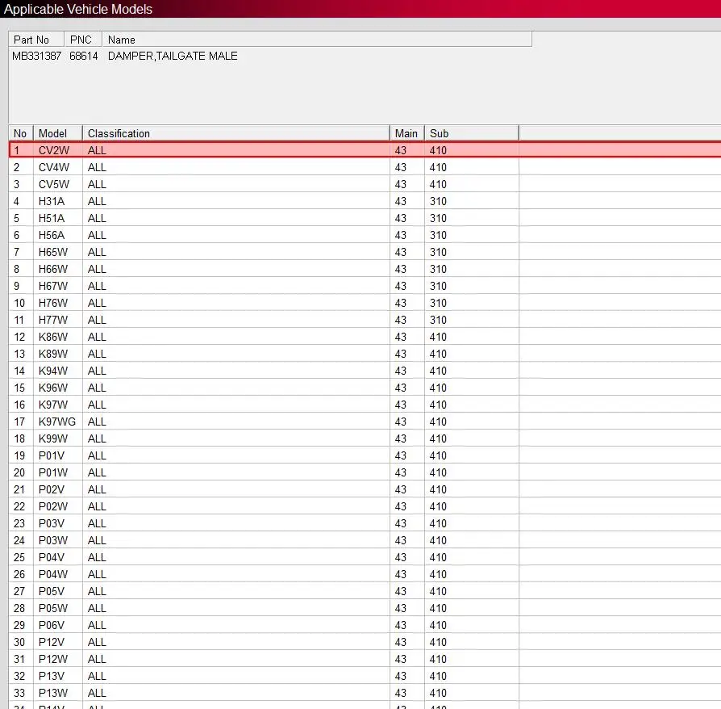Select the P05V model row
This screenshot has width=721, height=709.
pos(365,591)
